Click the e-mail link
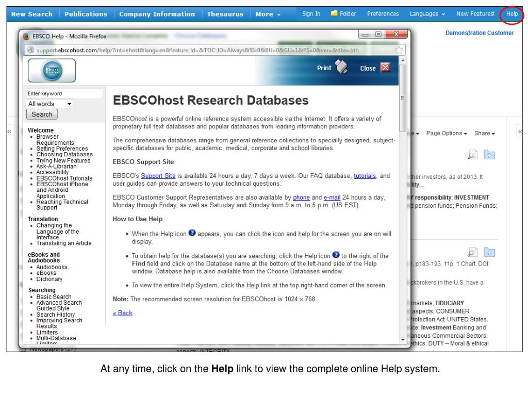Viewport: 528px width, 396px height. [332, 197]
